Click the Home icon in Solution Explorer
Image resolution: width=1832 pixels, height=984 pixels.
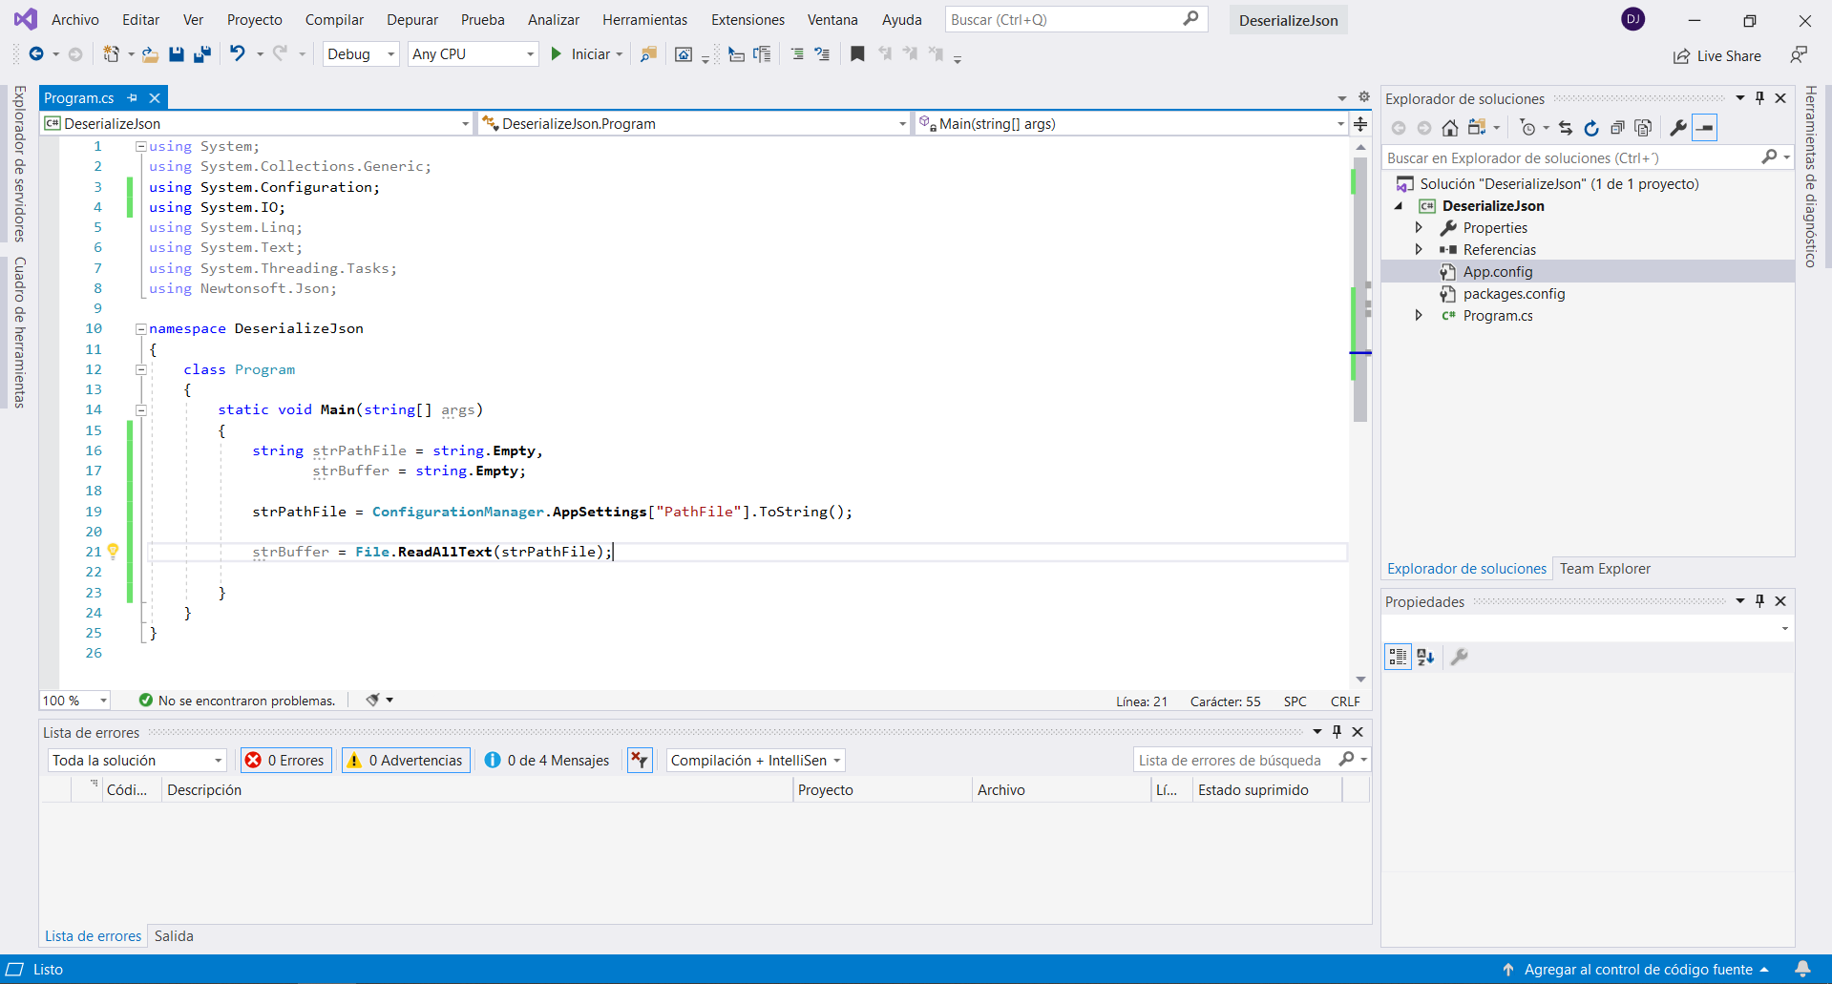click(x=1449, y=128)
